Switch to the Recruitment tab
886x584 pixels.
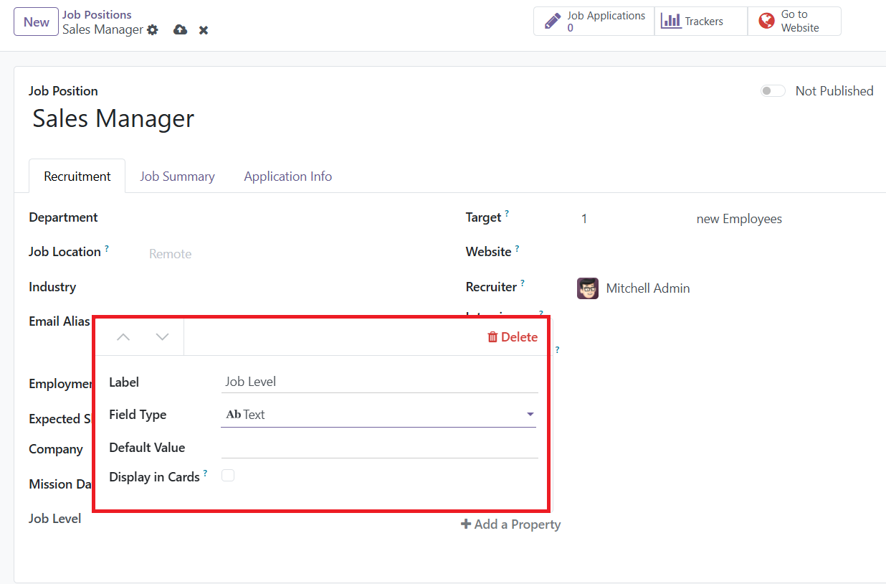point(77,176)
